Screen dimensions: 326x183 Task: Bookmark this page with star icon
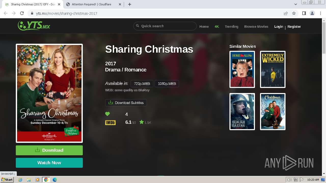click(x=294, y=13)
